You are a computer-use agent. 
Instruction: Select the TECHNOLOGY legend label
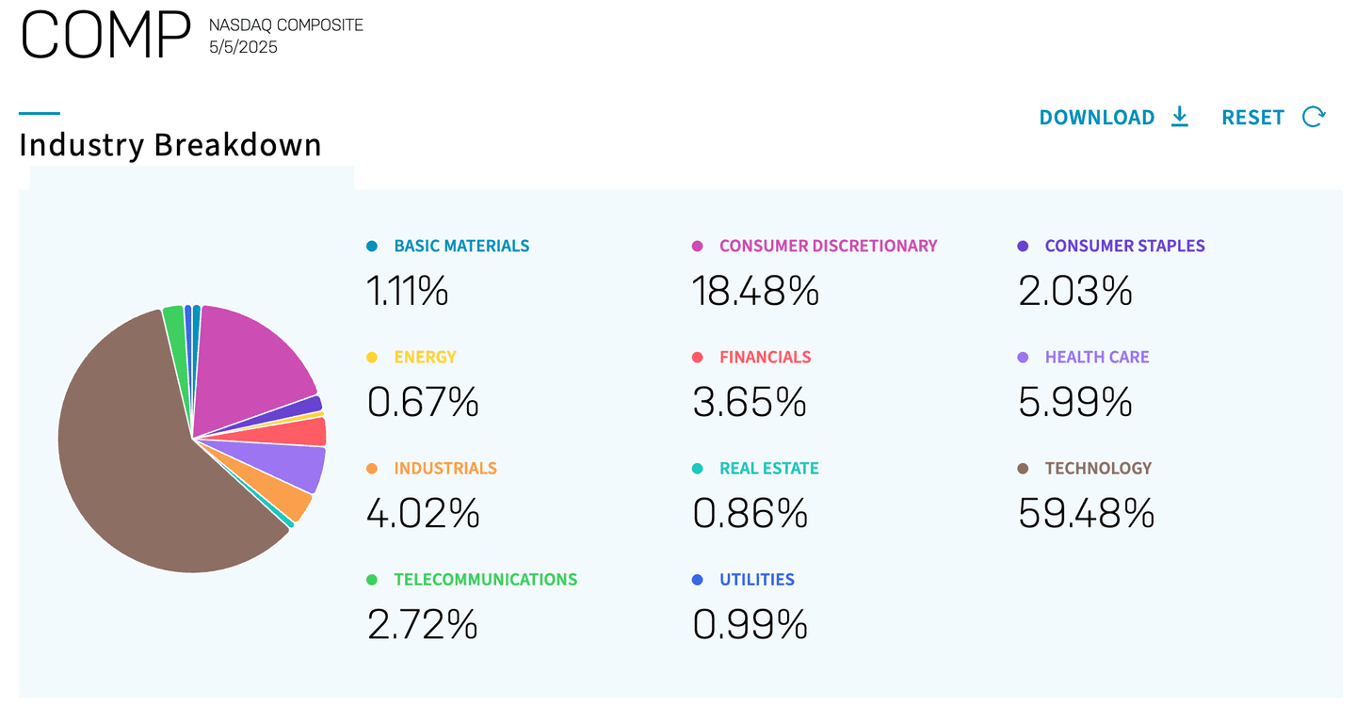(1098, 469)
